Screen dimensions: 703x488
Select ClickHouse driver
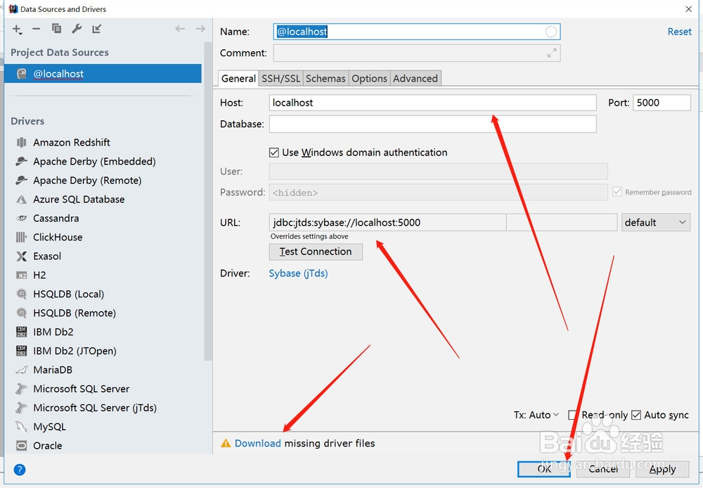tap(58, 237)
